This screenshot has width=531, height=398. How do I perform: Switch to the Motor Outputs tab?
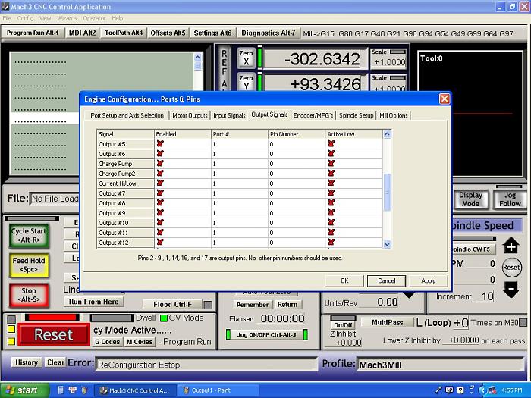188,115
